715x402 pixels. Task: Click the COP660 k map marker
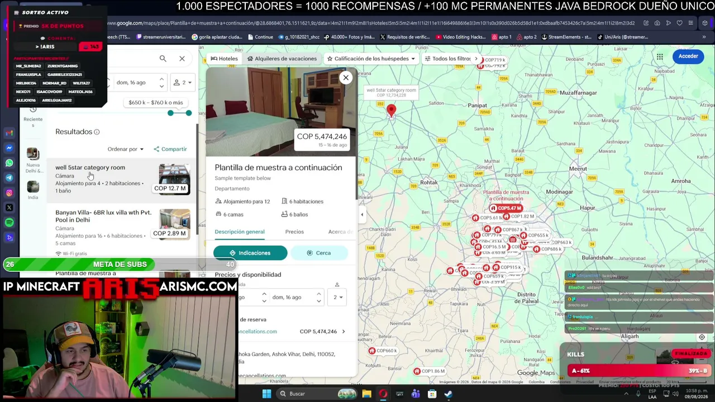click(383, 351)
